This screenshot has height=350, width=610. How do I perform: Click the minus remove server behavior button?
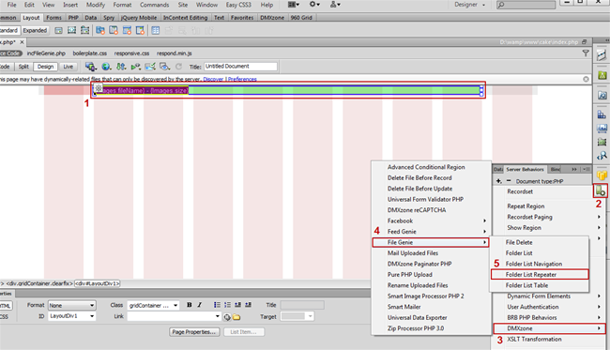point(509,181)
